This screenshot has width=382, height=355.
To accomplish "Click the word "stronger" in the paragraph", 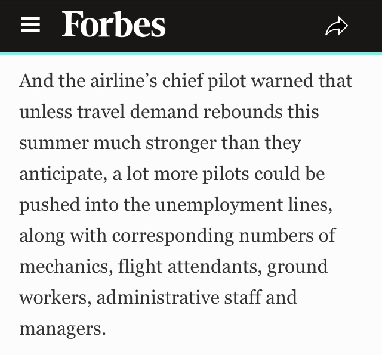I will pyautogui.click(x=181, y=144).
